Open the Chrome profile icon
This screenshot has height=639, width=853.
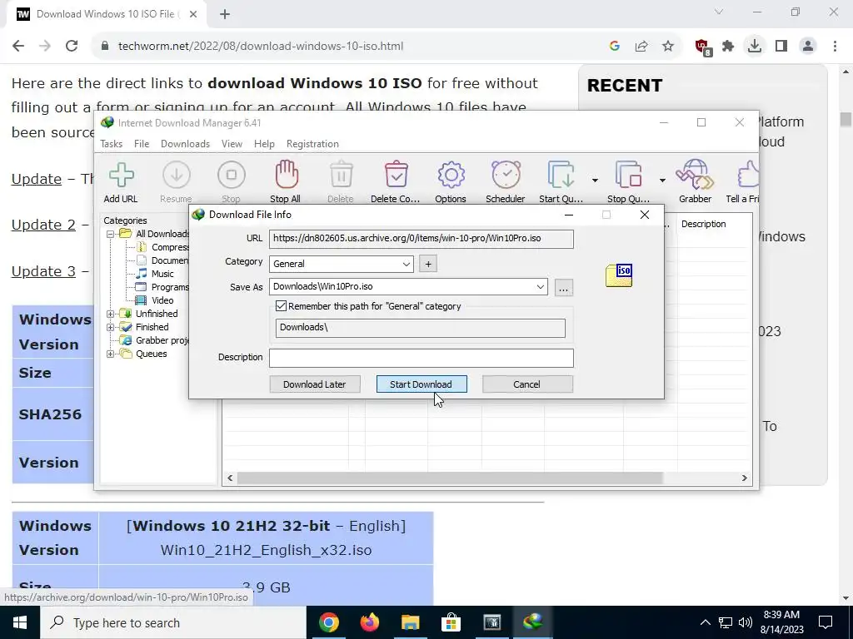808,47
